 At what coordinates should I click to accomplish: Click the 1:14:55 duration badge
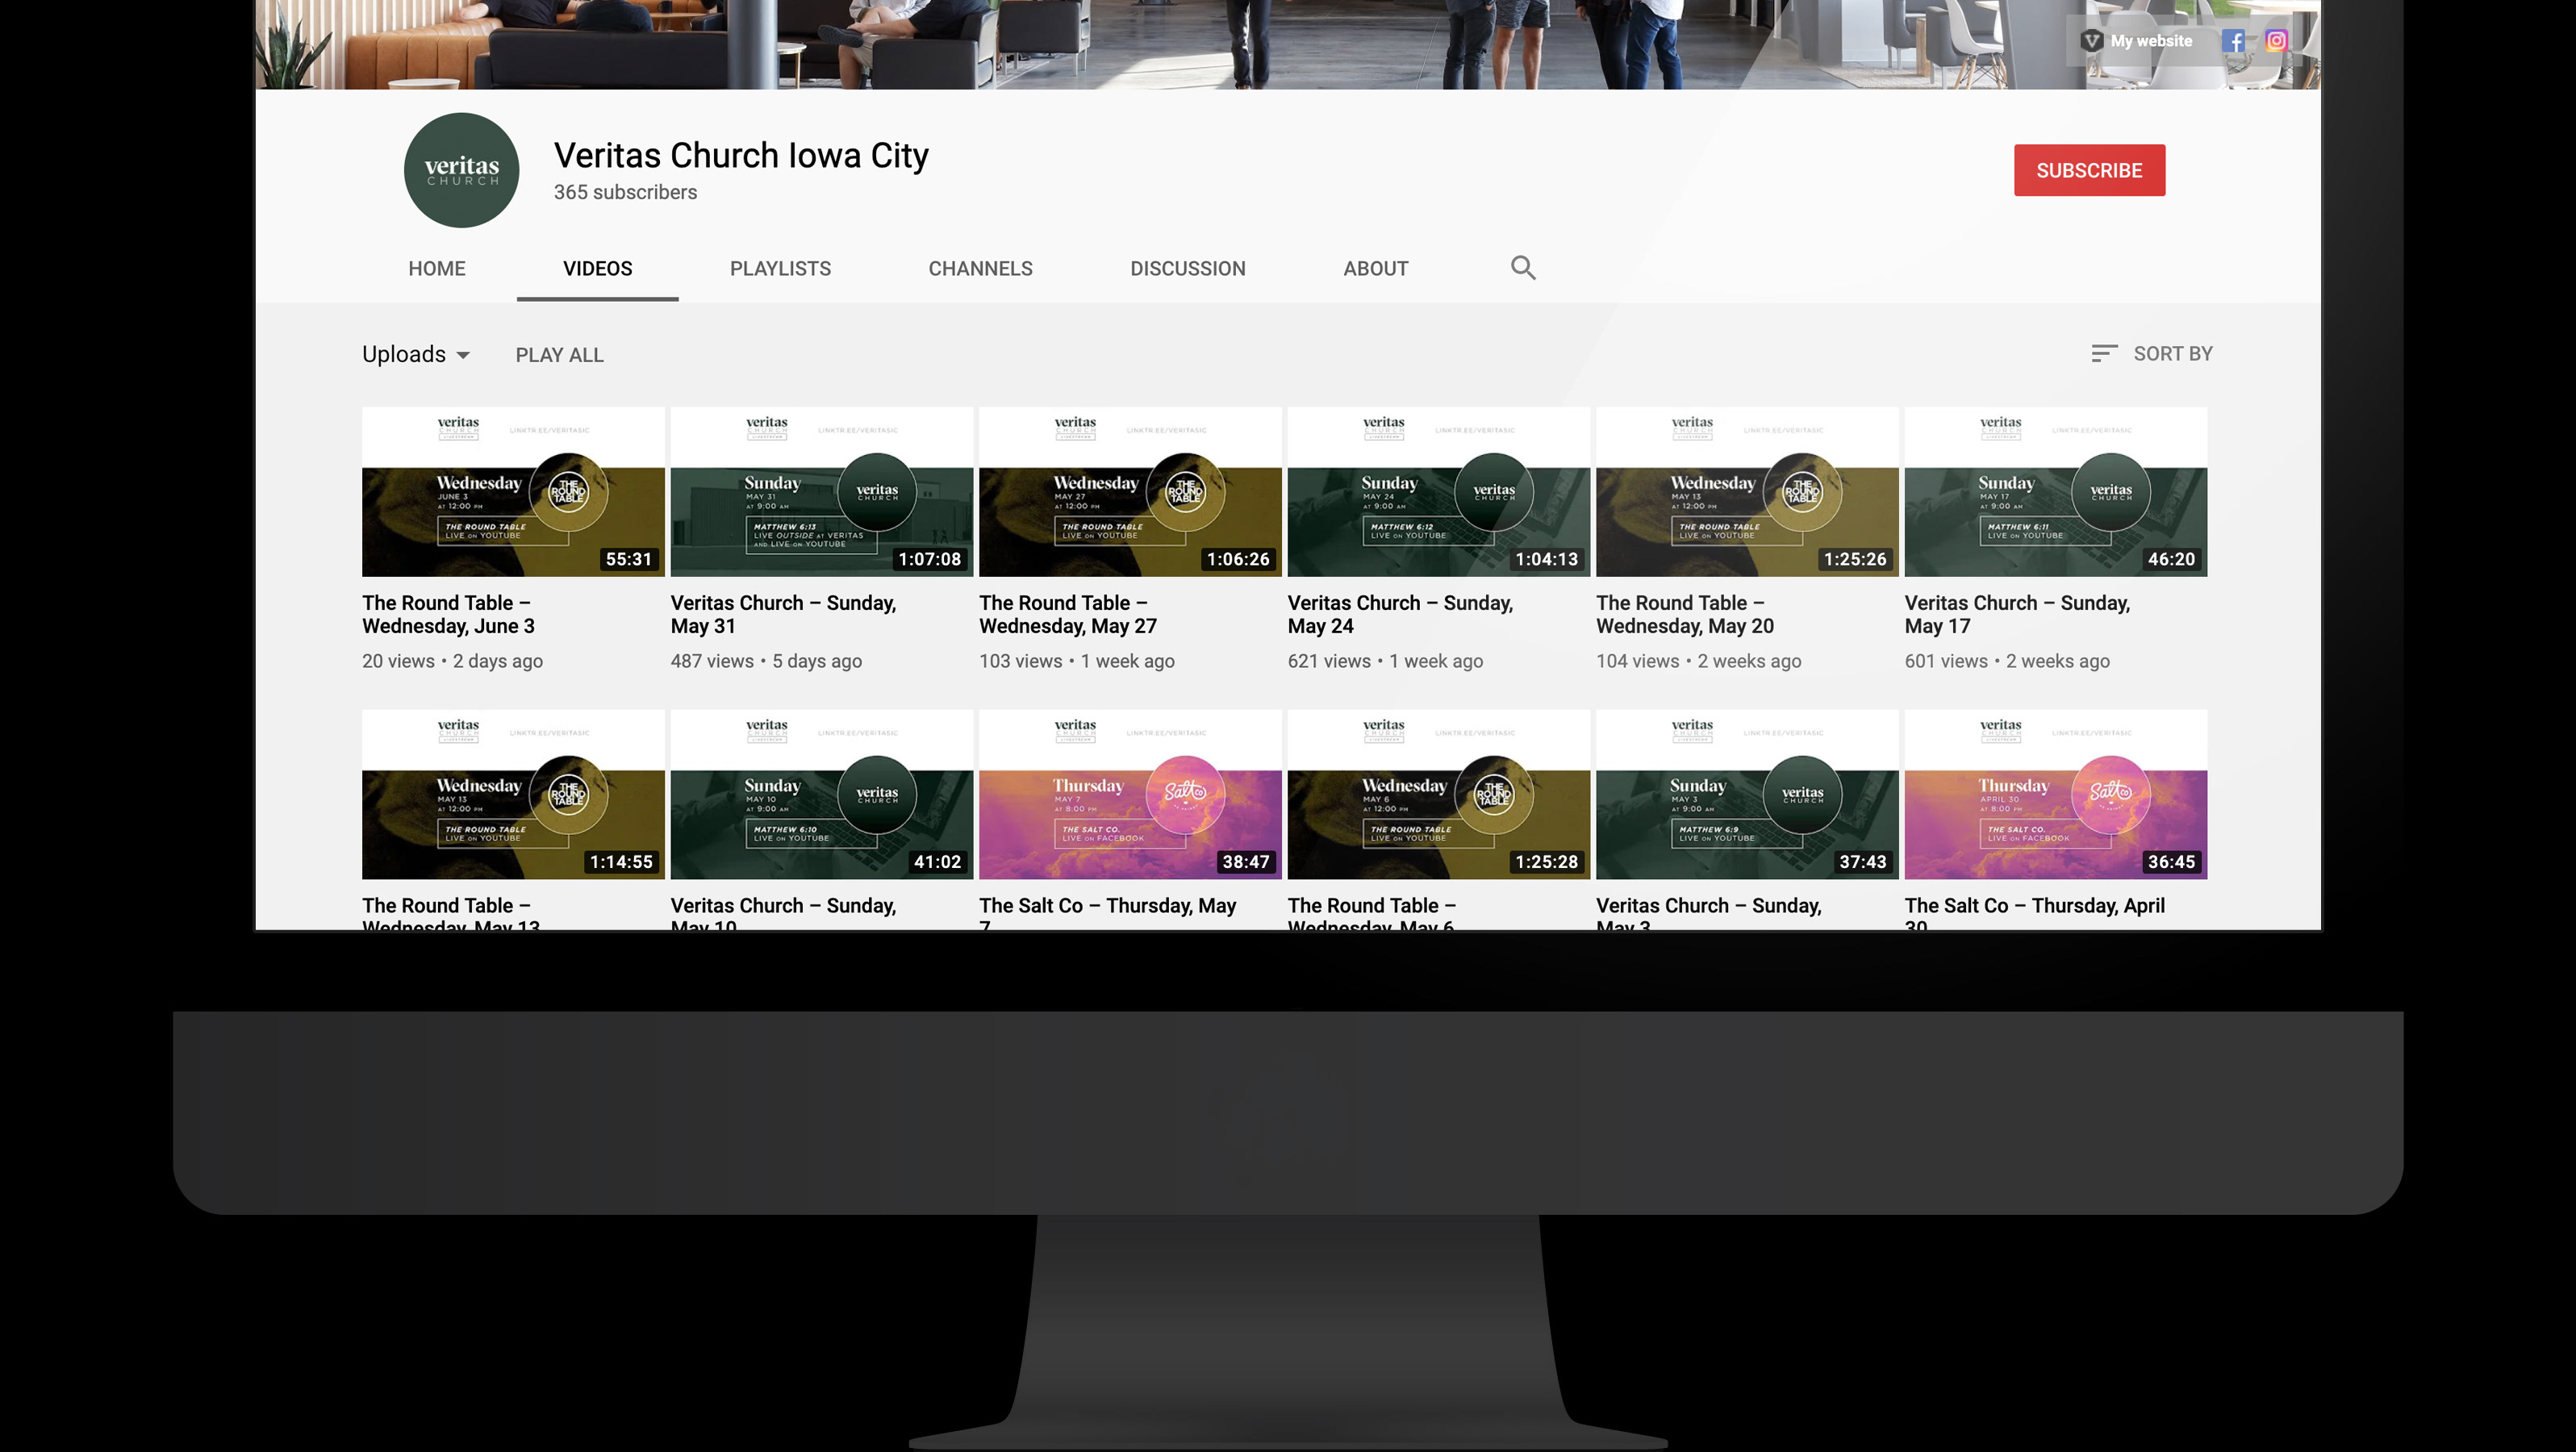pyautogui.click(x=621, y=862)
